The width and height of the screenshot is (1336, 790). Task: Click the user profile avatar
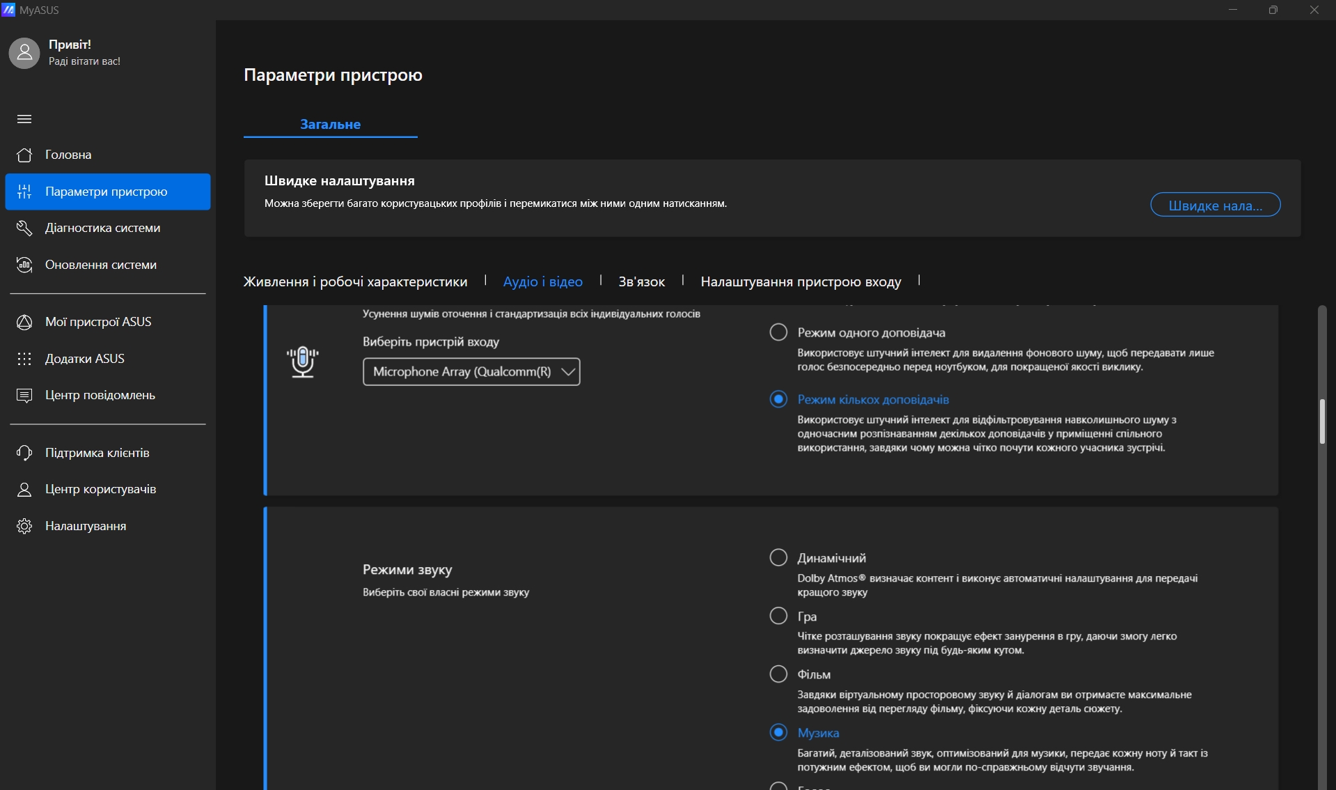[24, 53]
